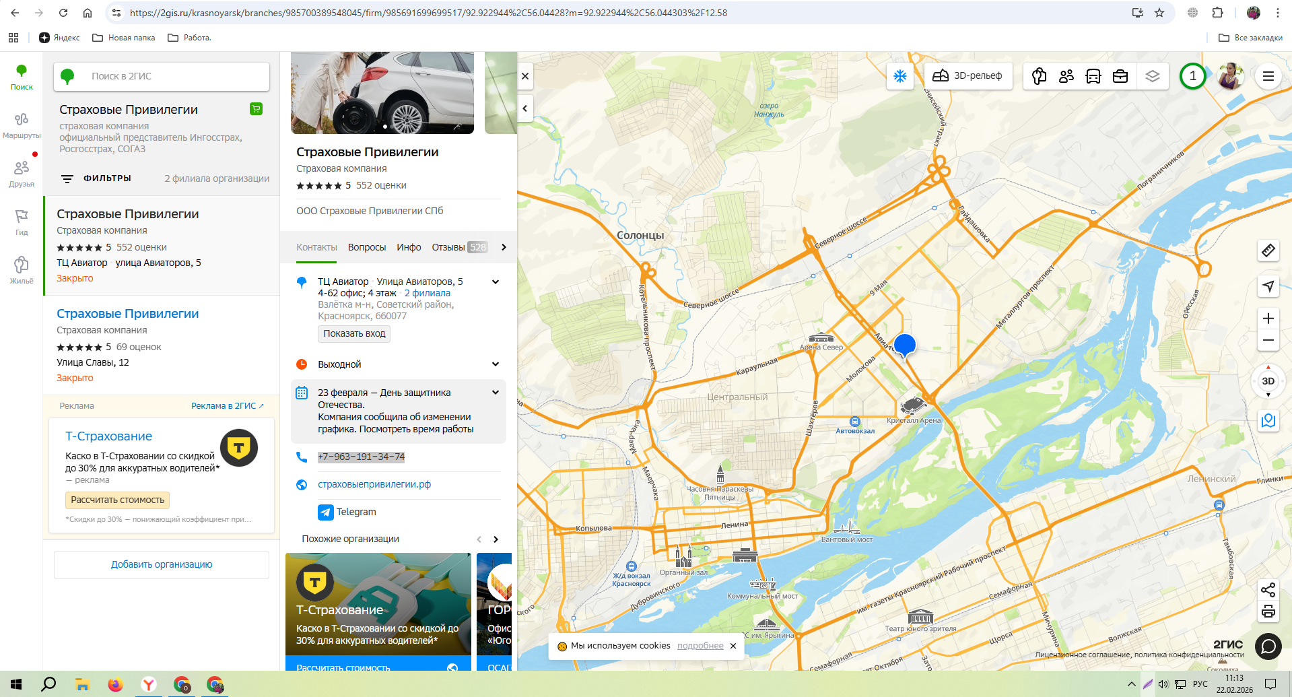Open the Новая папка bookmarks folder
The image size is (1292, 697).
click(124, 38)
